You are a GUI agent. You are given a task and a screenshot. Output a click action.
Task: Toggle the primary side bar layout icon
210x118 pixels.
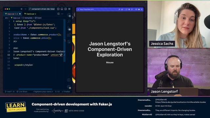58,9
